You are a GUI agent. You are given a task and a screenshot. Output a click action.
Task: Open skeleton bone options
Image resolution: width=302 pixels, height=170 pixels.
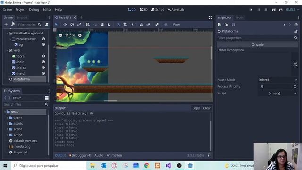pos(157,24)
